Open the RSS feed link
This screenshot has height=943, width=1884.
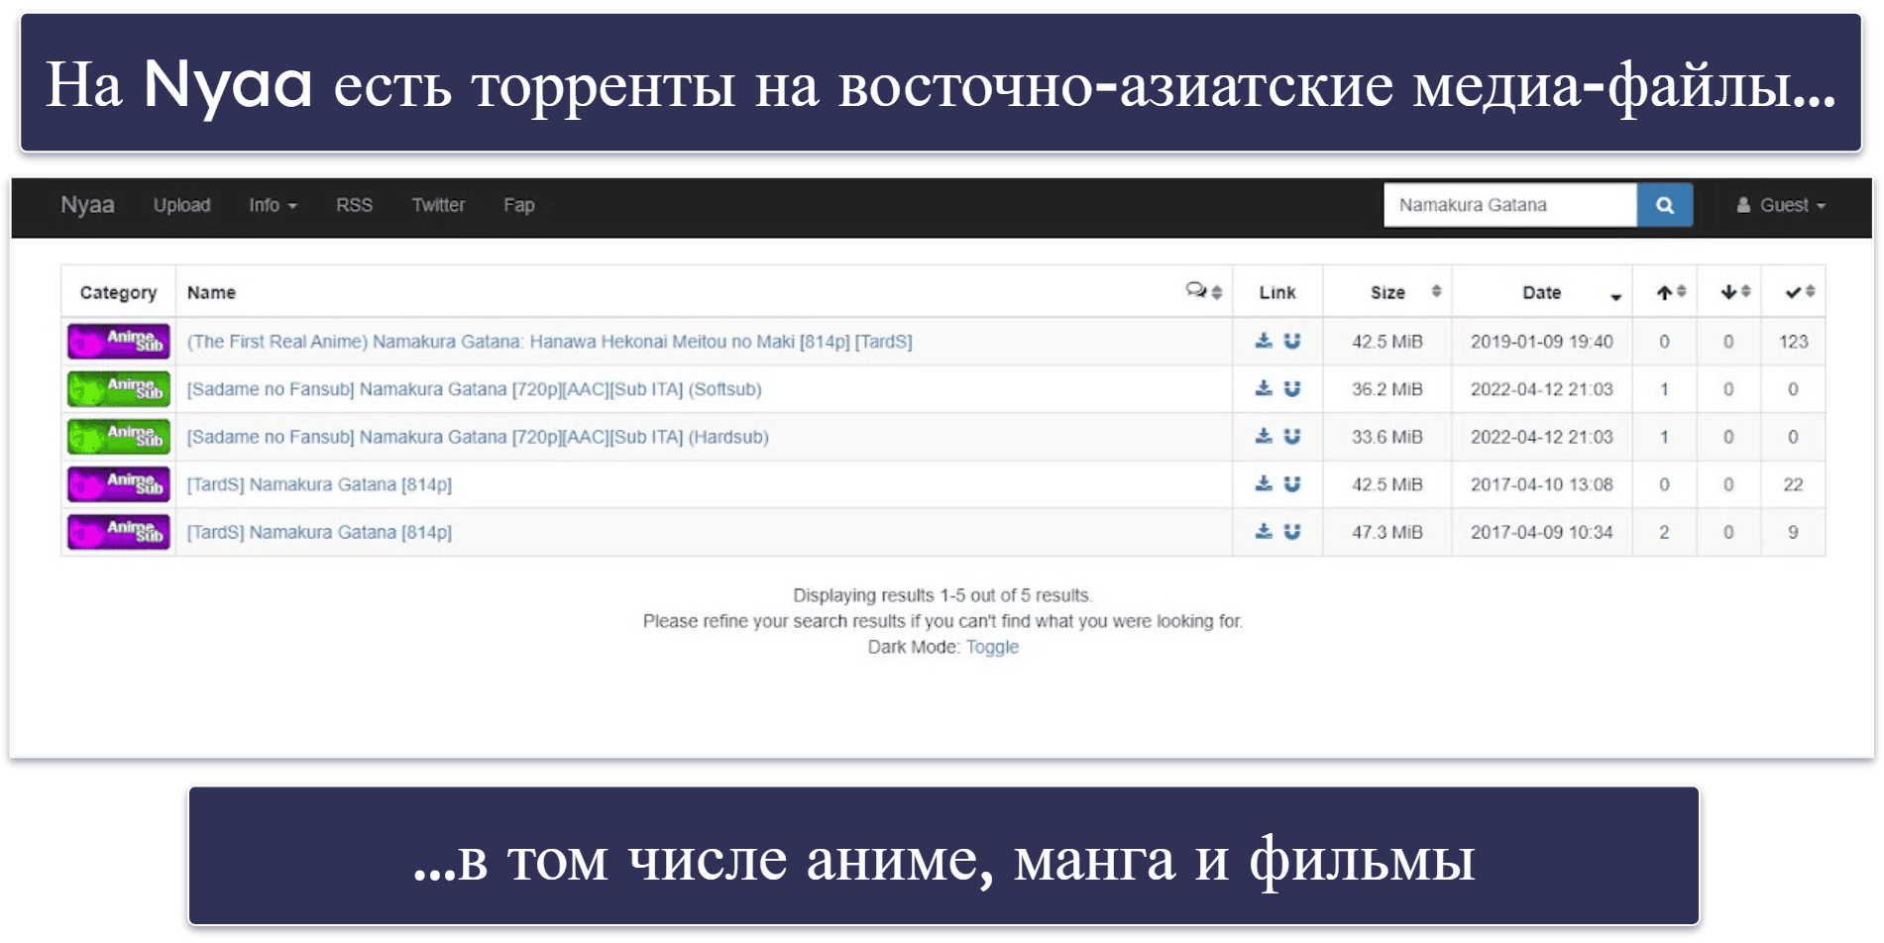tap(354, 205)
